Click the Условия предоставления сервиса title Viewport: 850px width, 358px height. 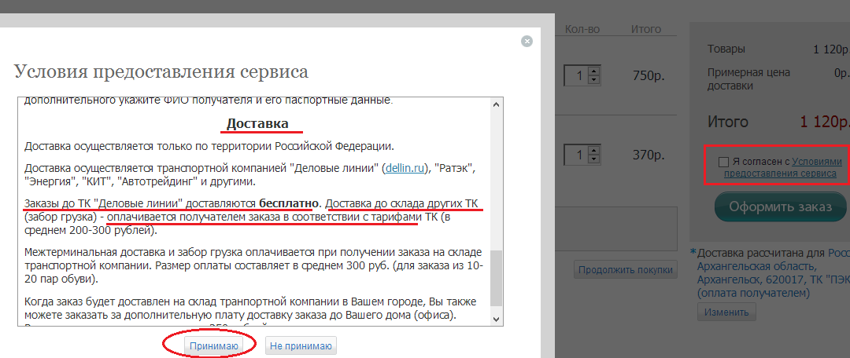click(x=161, y=71)
